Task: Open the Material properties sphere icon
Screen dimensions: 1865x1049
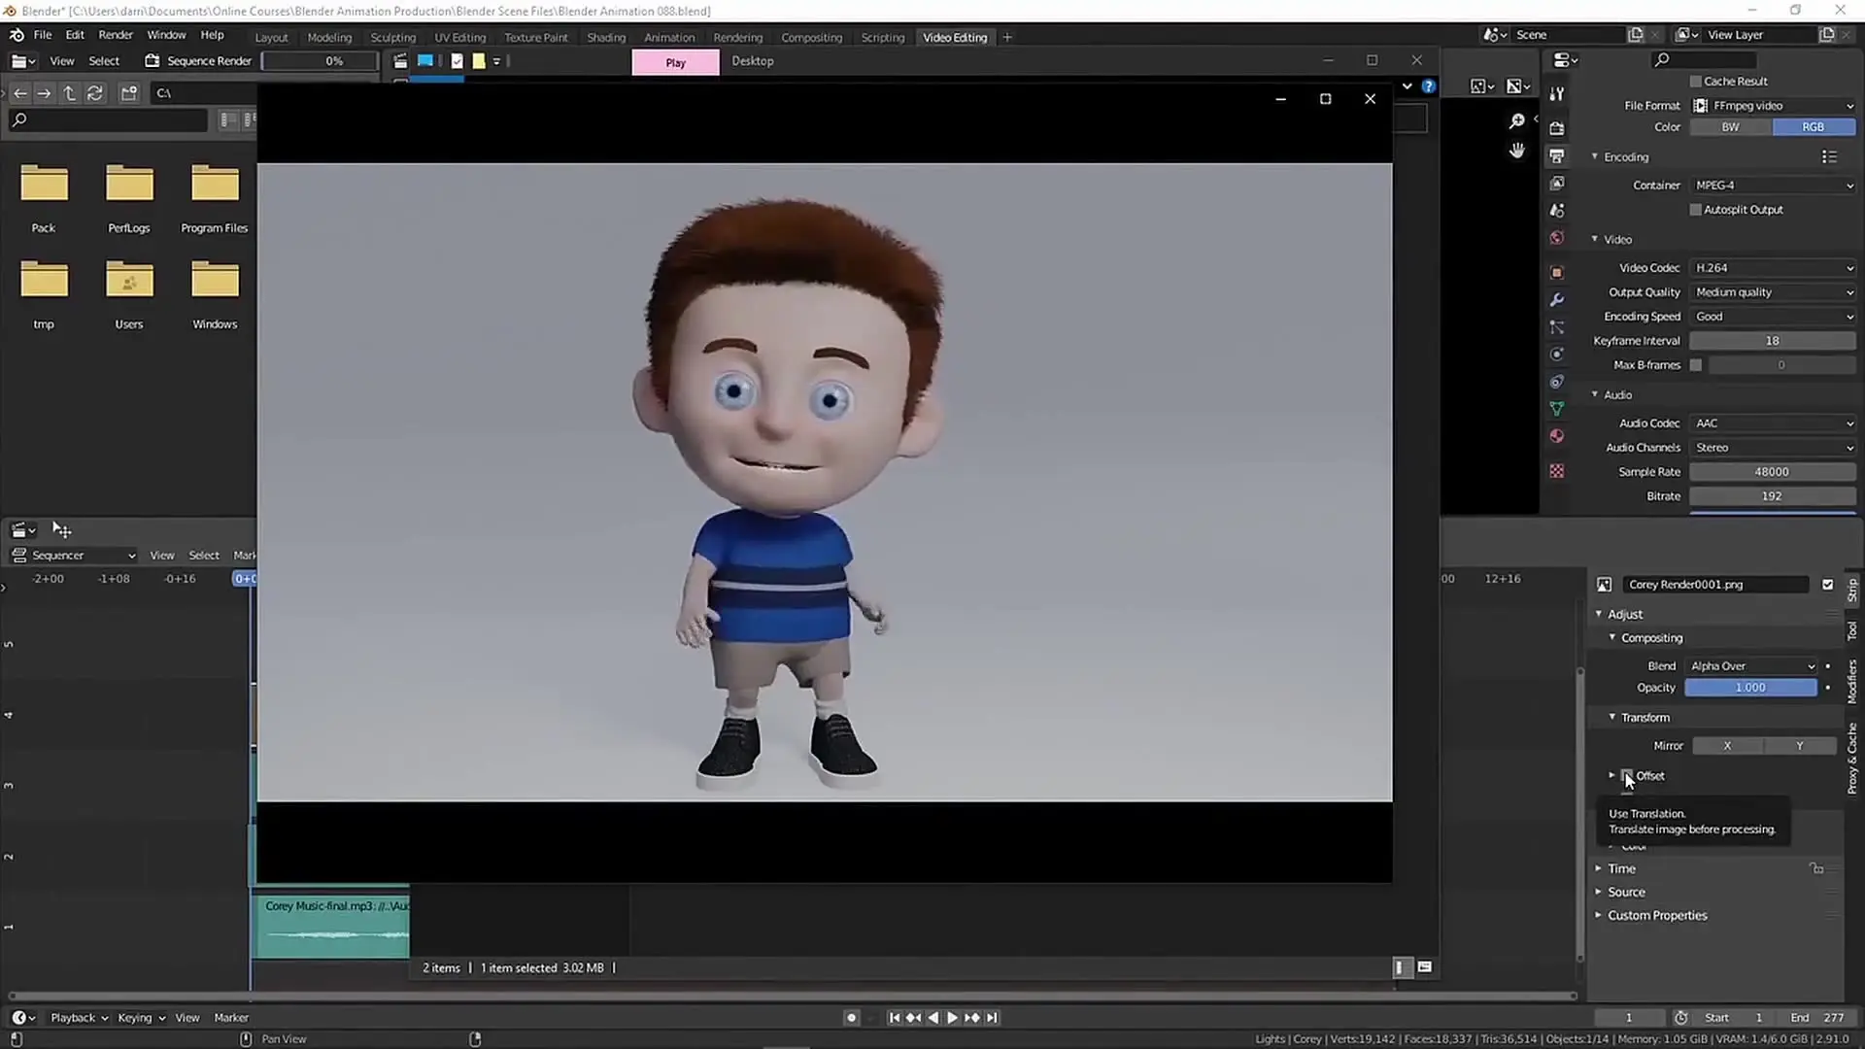Action: click(1557, 436)
